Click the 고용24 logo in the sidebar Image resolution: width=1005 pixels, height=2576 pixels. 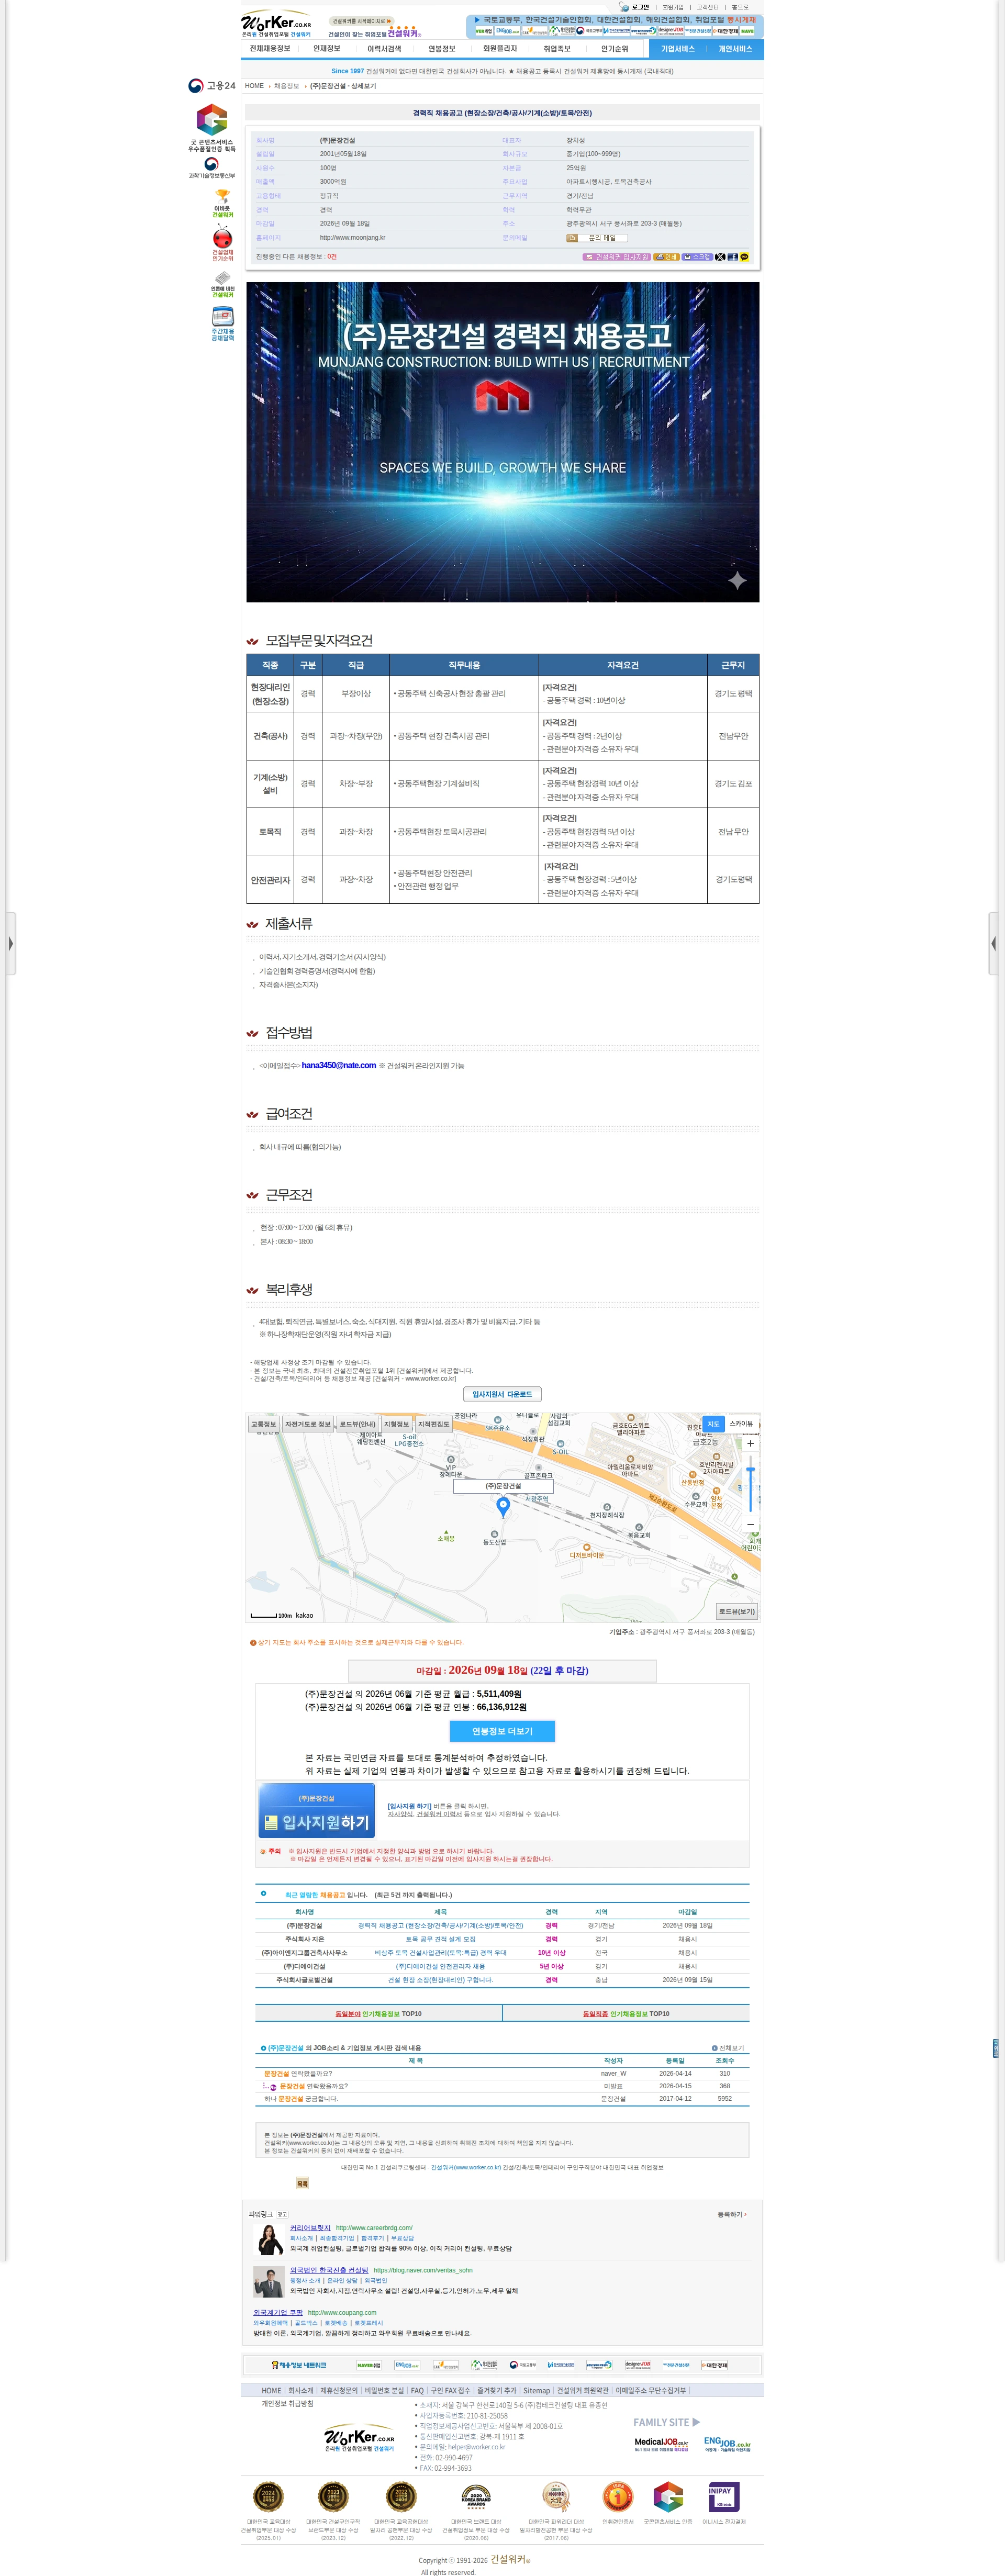pos(212,86)
